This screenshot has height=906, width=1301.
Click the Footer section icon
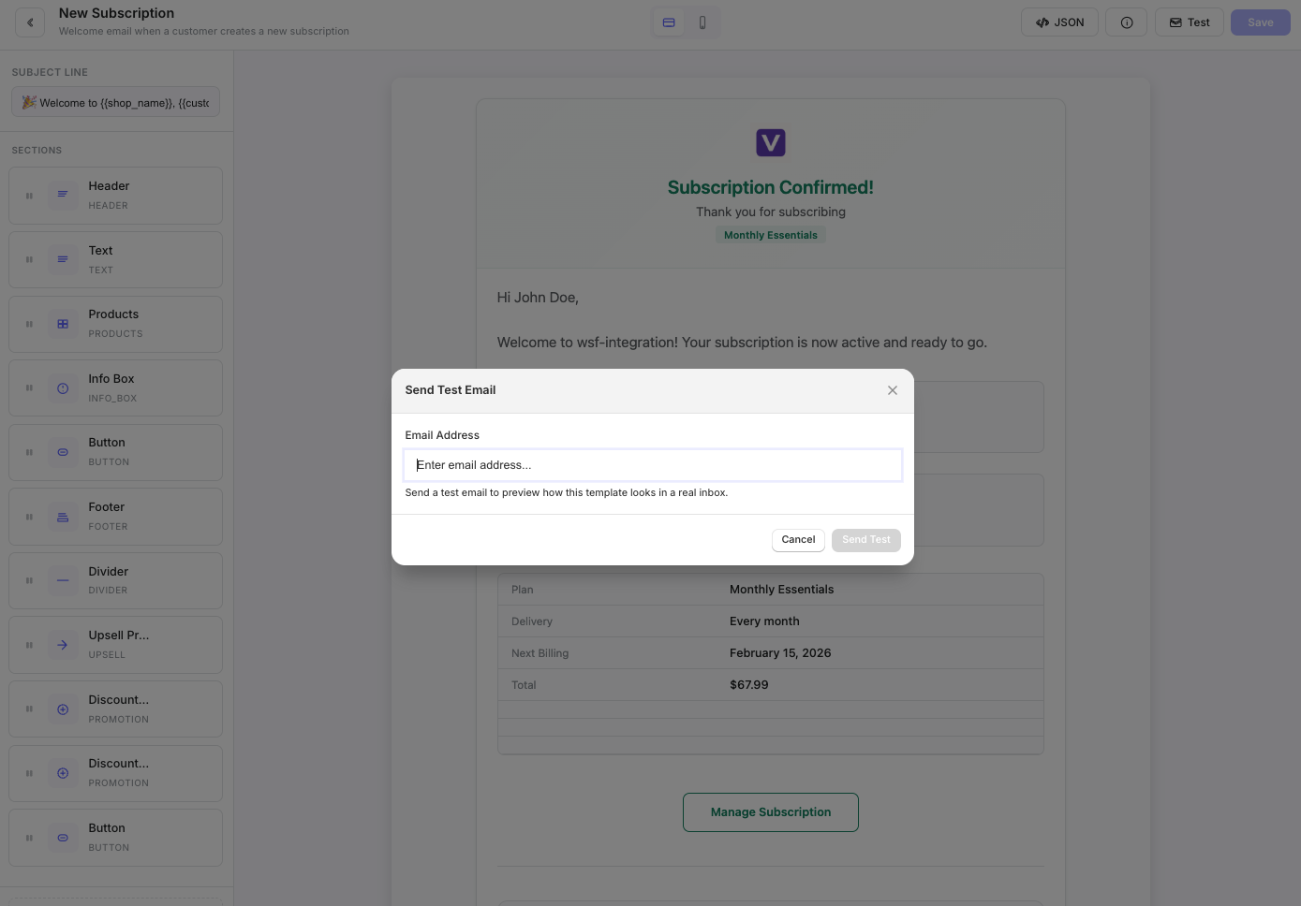tap(63, 517)
